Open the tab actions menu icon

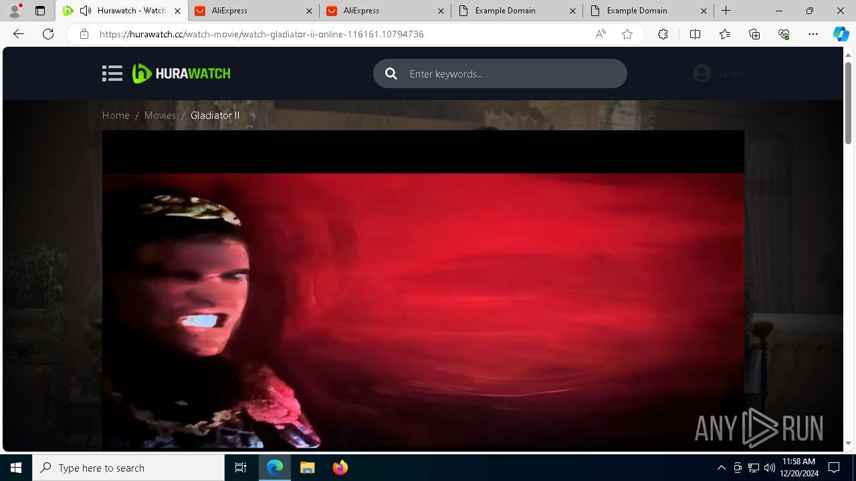point(40,11)
